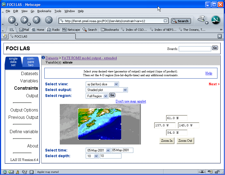Click the Don't use map applet link
The image size is (225, 175).
[x=131, y=101]
